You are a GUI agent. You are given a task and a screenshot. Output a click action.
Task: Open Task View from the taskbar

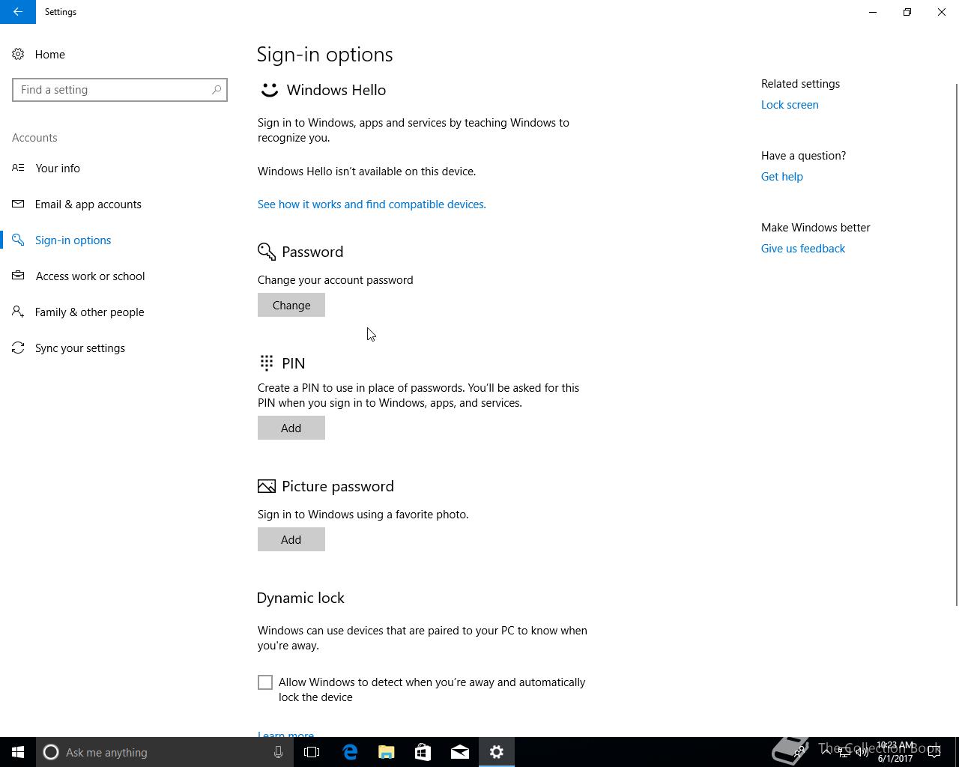pyautogui.click(x=312, y=752)
